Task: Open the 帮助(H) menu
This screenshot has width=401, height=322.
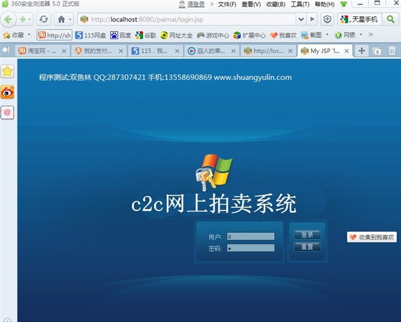Action: coord(325,4)
